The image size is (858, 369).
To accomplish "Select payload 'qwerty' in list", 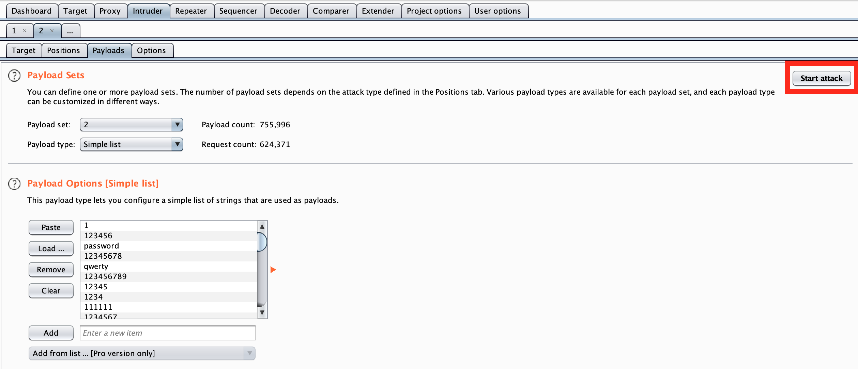I will point(169,266).
